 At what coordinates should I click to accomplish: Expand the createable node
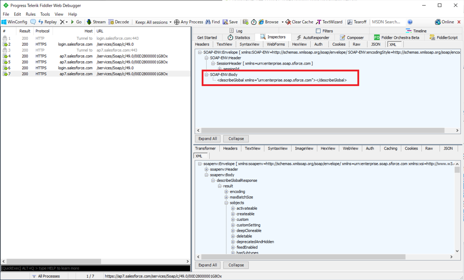[x=233, y=214]
